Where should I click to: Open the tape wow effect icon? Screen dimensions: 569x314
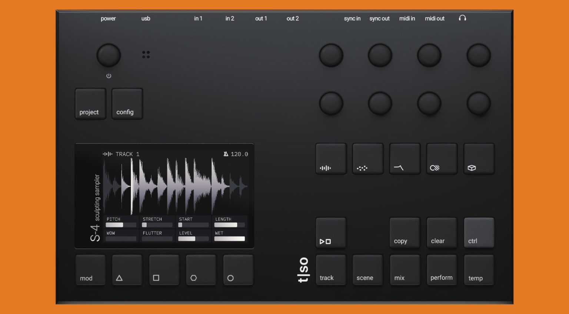442,158
